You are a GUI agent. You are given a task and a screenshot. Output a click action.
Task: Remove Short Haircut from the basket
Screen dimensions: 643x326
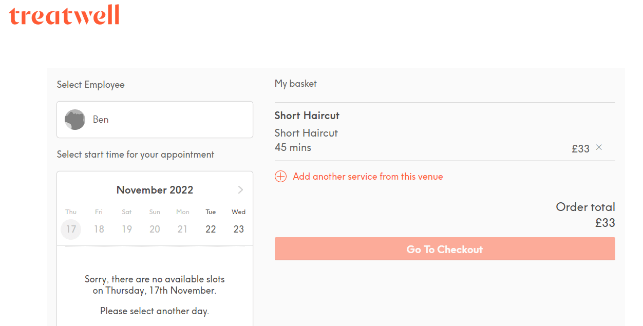click(599, 147)
